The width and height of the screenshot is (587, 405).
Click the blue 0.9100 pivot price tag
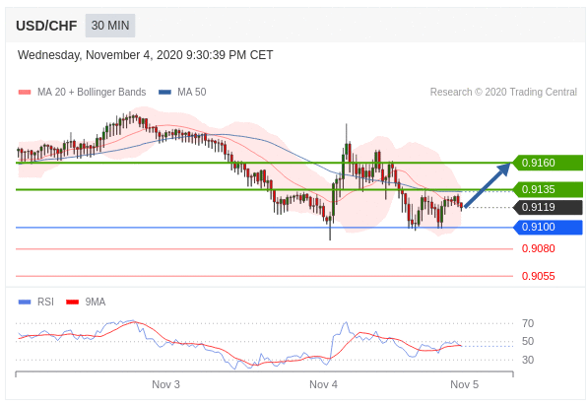coord(548,227)
